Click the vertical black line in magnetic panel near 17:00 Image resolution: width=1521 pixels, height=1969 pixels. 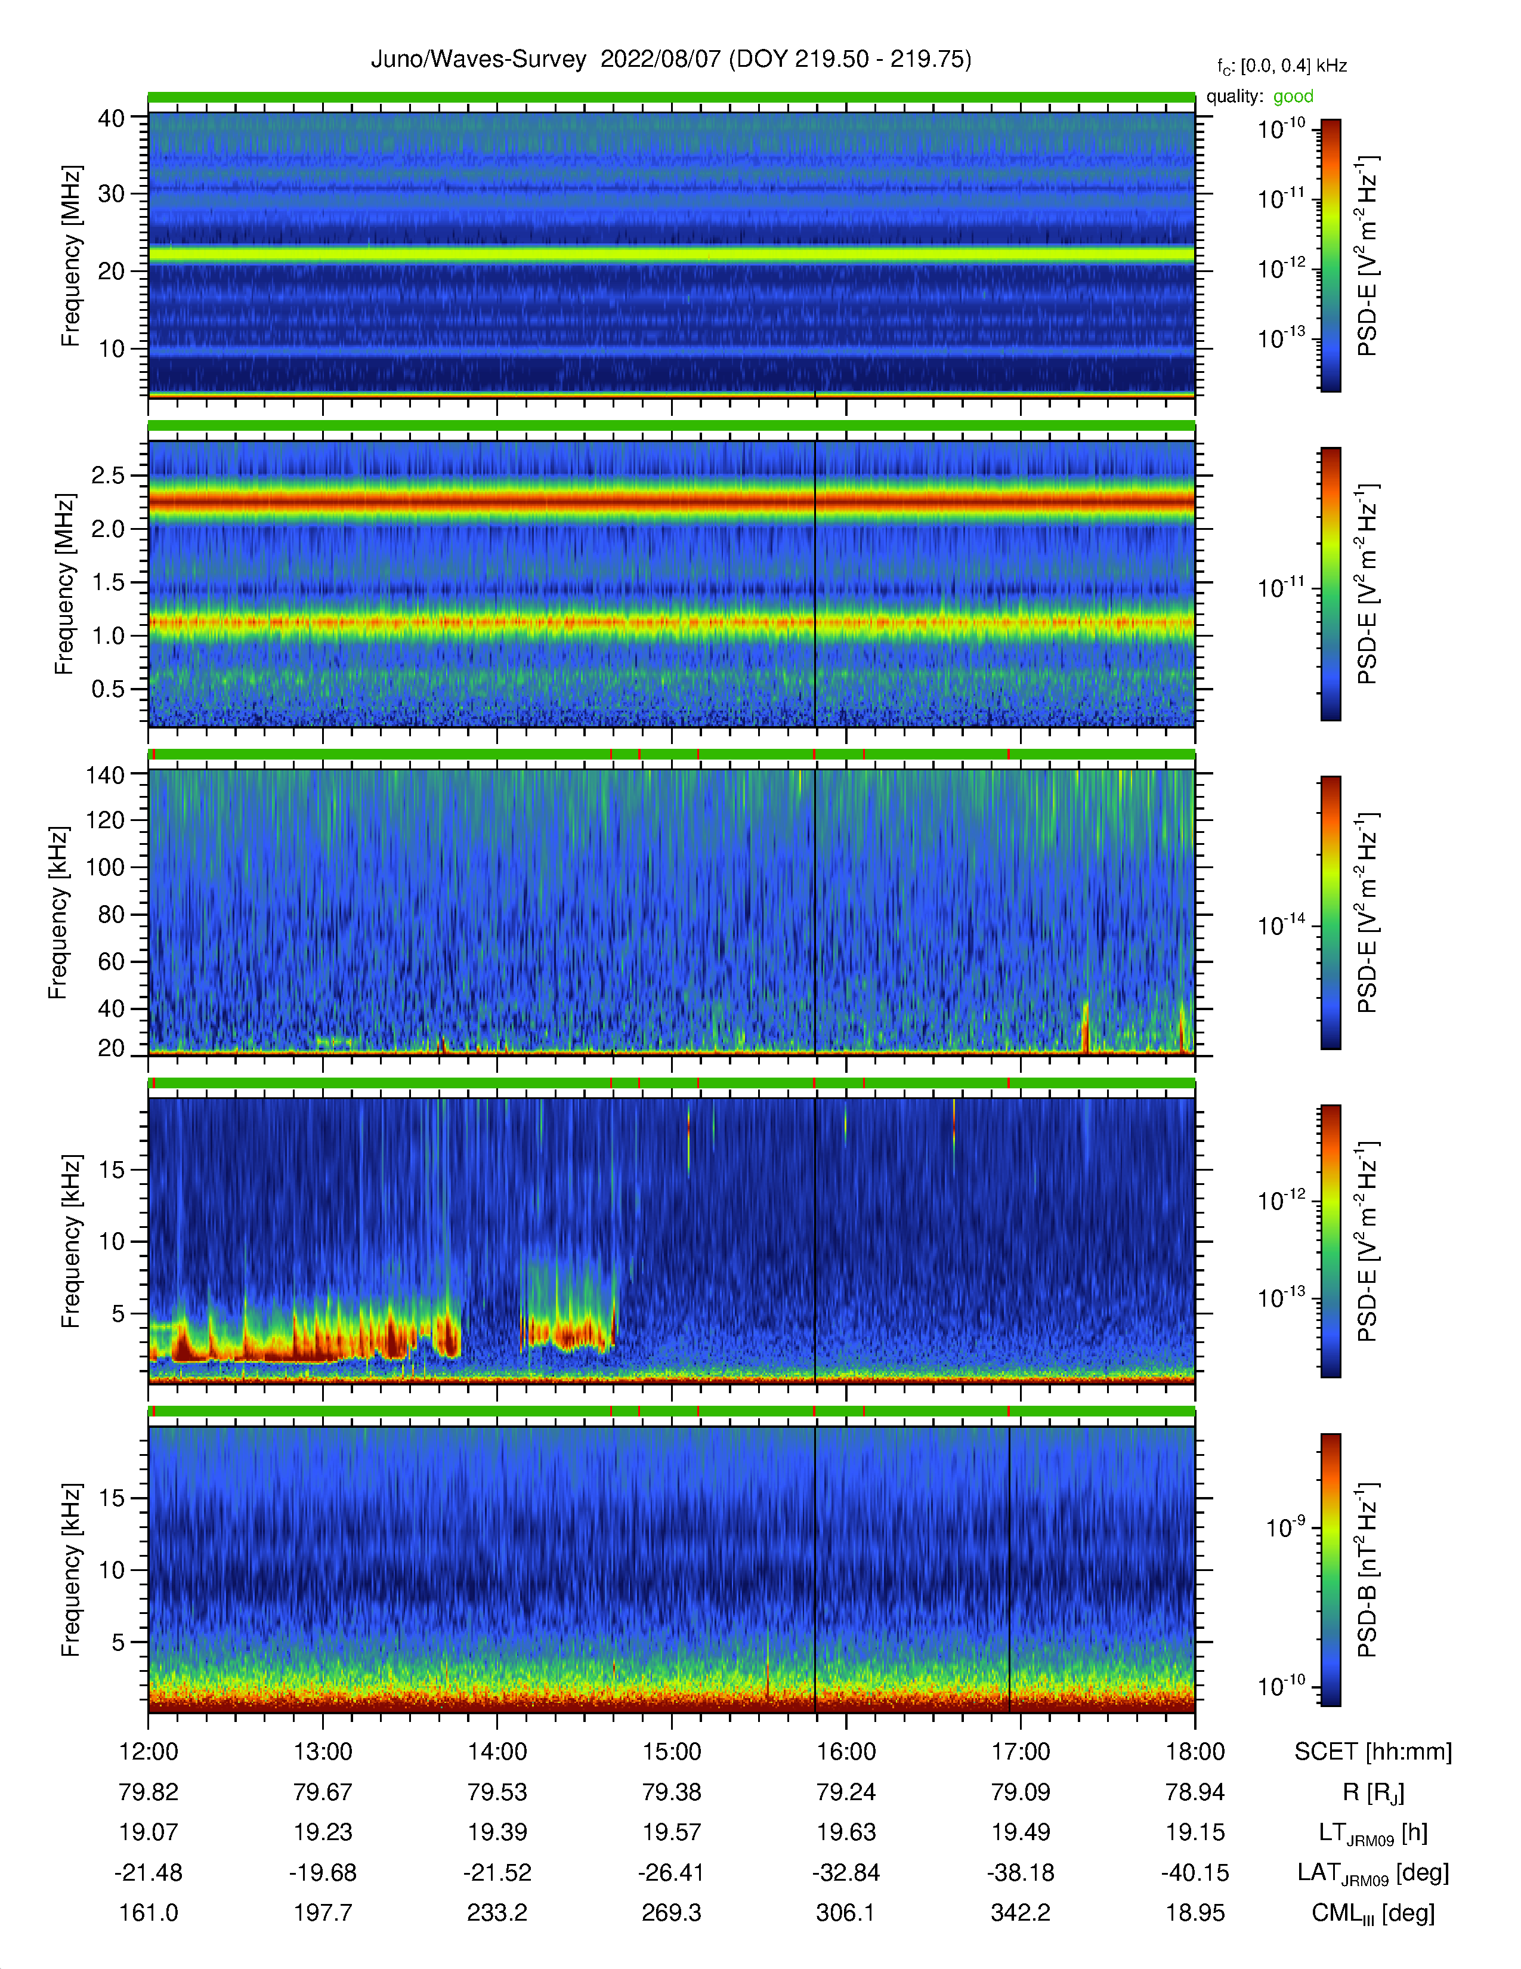[x=1009, y=1570]
